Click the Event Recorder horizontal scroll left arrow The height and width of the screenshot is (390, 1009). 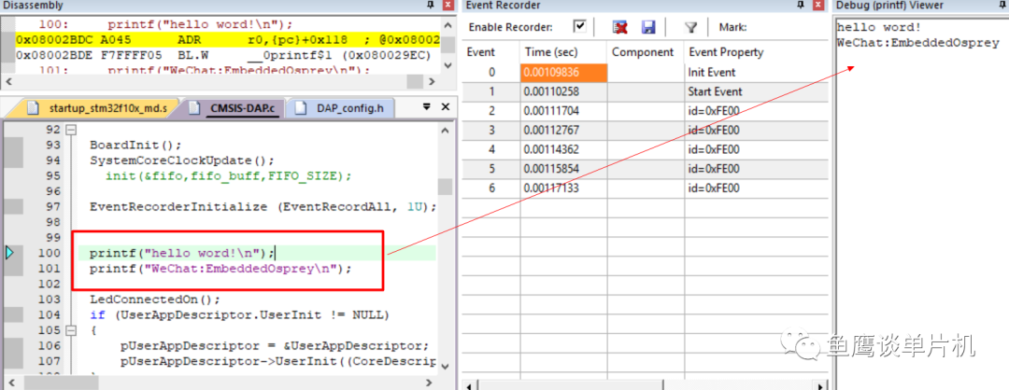(x=470, y=386)
